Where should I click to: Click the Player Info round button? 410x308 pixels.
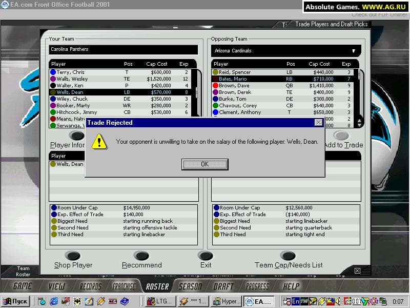[x=76, y=136]
